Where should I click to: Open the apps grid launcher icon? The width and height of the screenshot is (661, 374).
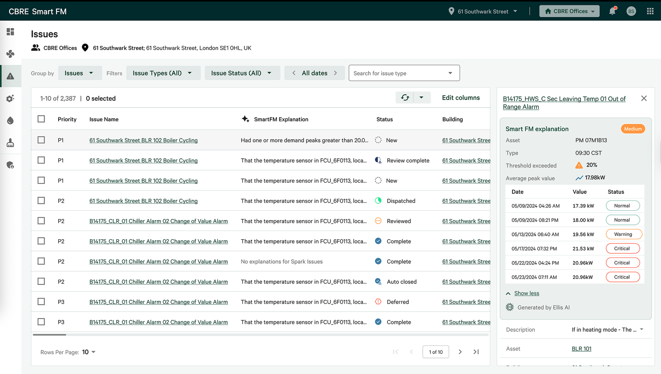click(650, 11)
